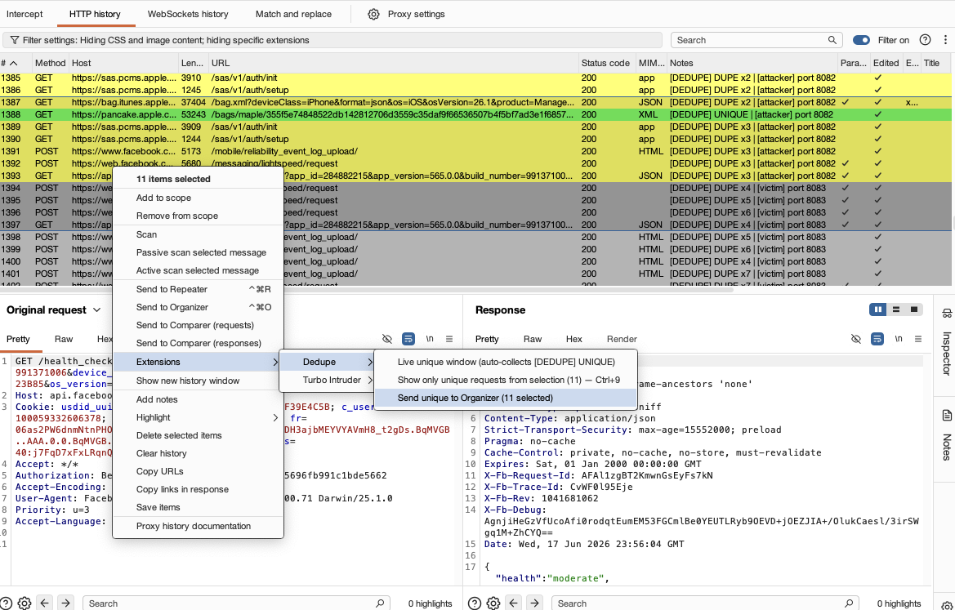Toggle line wrap icon in request pane
This screenshot has width=955, height=610.
pos(408,339)
